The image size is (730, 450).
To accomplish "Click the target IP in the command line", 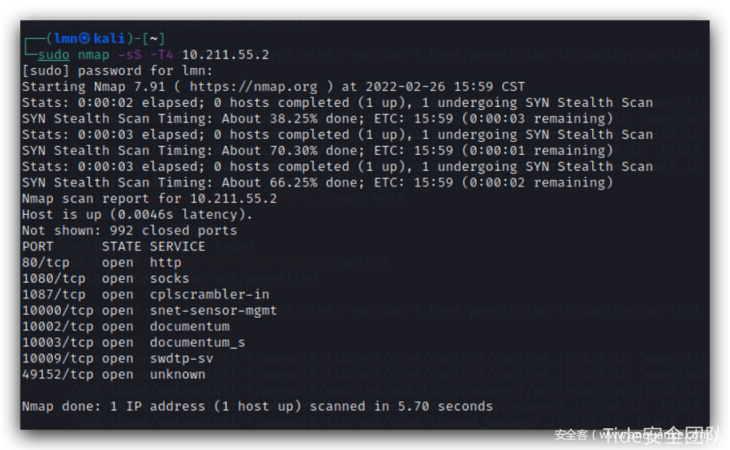I will [225, 55].
